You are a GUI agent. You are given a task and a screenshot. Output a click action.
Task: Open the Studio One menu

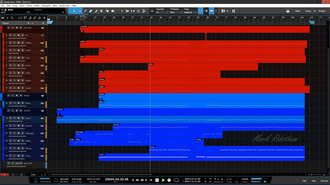point(64,6)
